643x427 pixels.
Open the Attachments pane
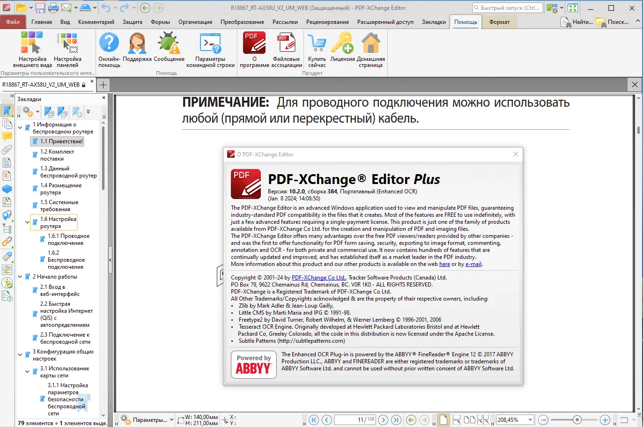click(7, 150)
